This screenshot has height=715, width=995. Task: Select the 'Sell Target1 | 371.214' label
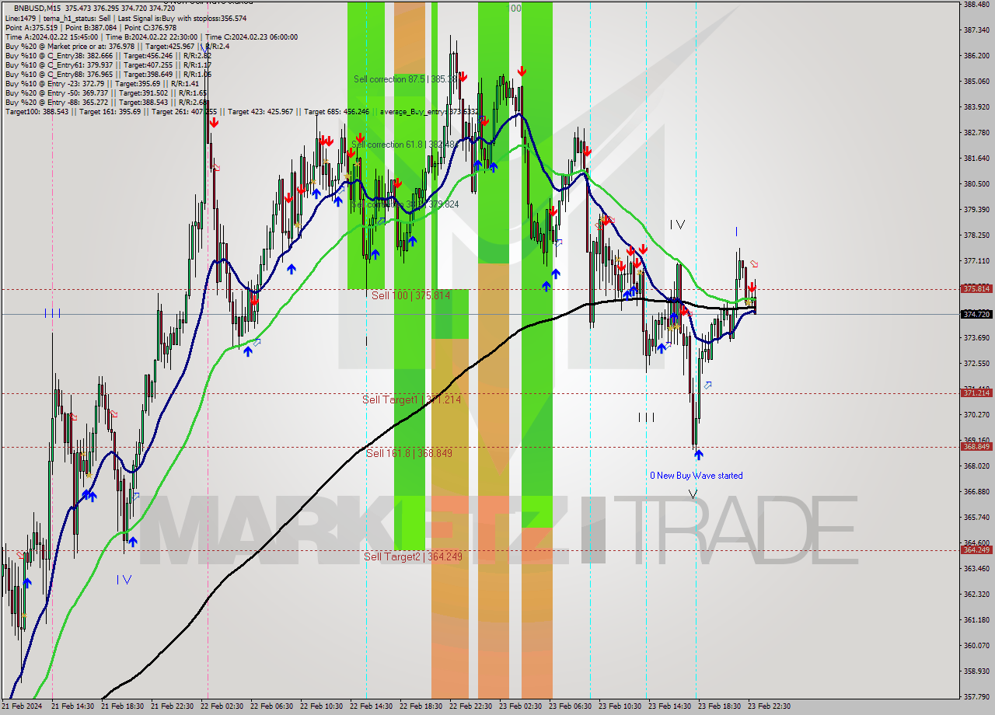(411, 399)
